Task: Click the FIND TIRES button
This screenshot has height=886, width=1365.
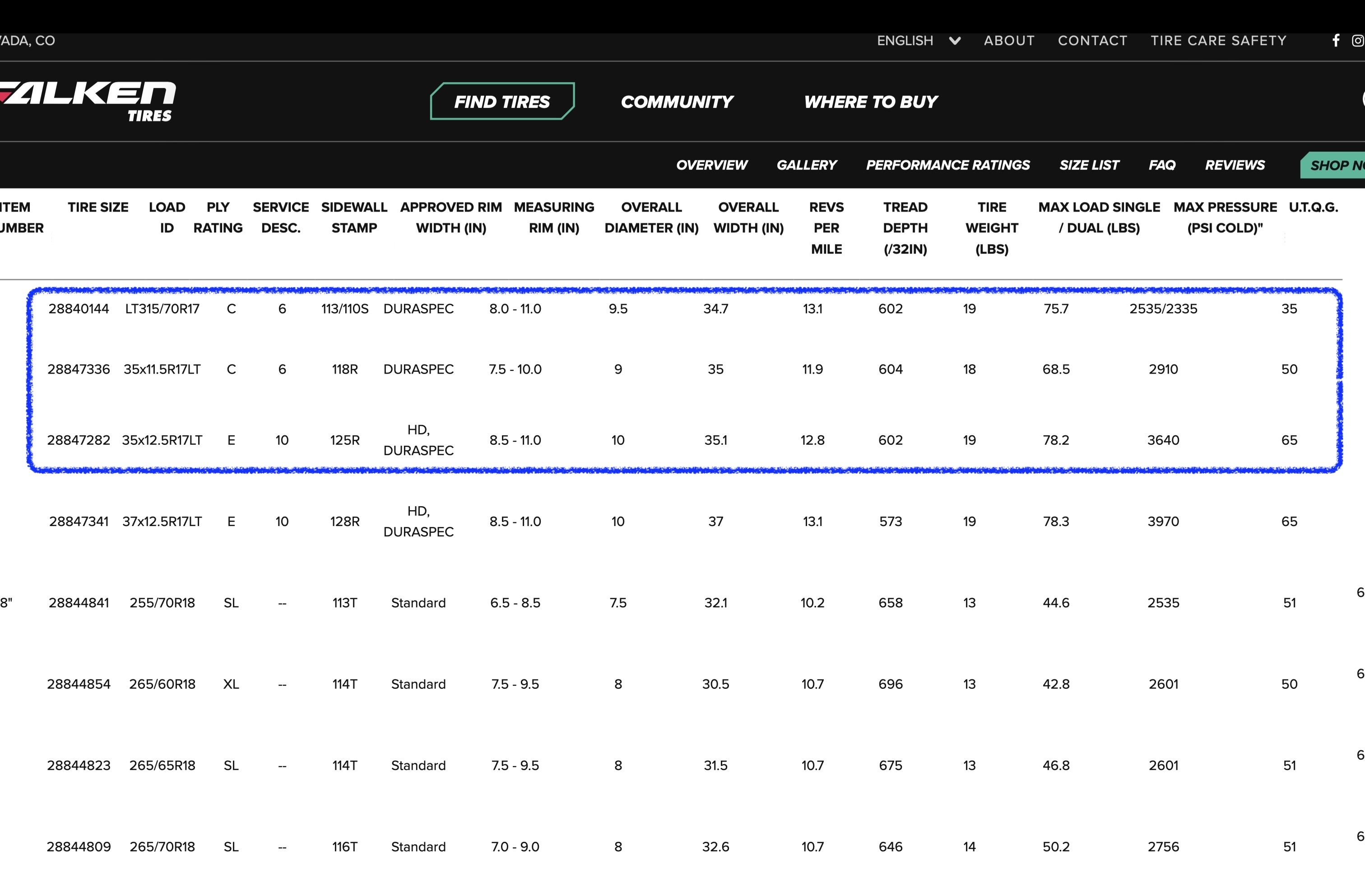Action: pyautogui.click(x=502, y=102)
